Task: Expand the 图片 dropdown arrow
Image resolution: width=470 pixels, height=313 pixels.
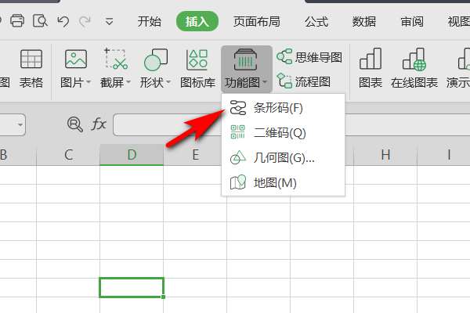Action: coord(89,81)
